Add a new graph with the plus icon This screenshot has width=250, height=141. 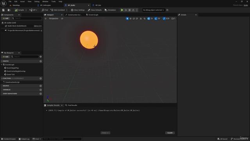point(41,61)
